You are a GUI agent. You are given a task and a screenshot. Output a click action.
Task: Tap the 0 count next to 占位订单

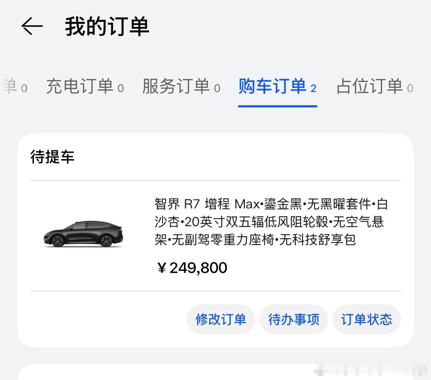click(x=410, y=88)
